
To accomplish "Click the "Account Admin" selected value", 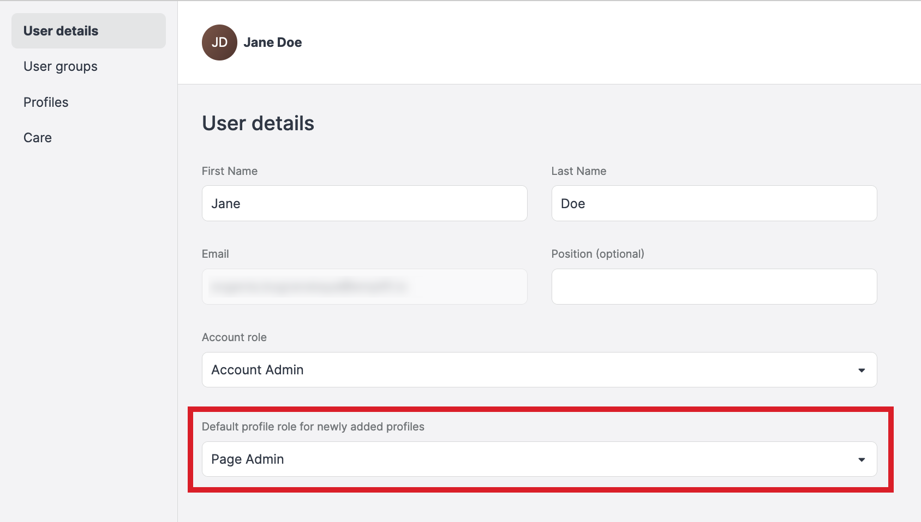I will coord(257,369).
